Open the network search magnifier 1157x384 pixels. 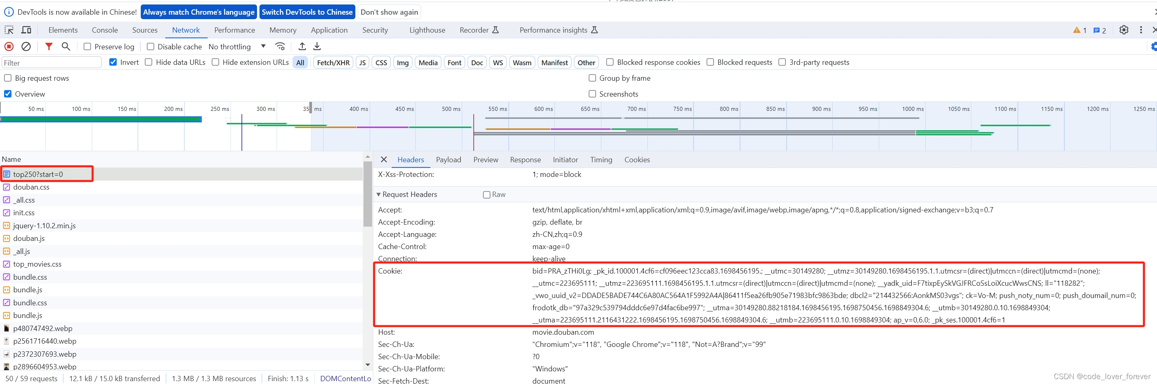tap(66, 46)
